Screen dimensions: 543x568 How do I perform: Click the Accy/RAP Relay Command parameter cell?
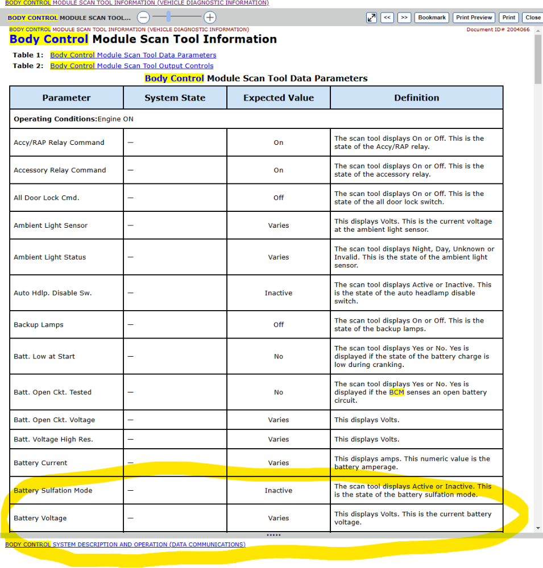click(67, 143)
